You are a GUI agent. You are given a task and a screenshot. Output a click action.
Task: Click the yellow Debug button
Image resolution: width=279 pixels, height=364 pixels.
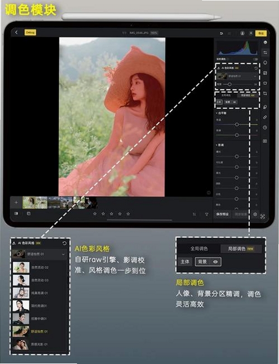[x=30, y=32]
